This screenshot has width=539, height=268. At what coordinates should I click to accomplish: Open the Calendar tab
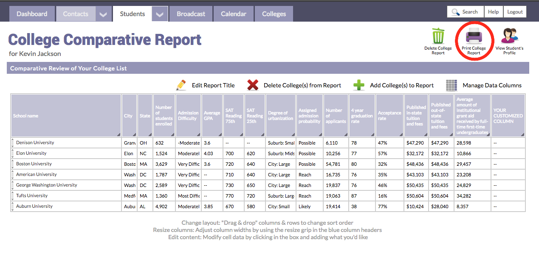point(234,14)
